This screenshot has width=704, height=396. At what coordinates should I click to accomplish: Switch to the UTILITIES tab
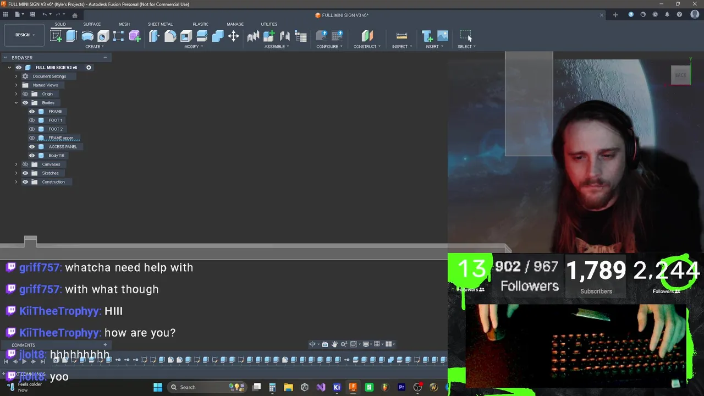(x=269, y=24)
